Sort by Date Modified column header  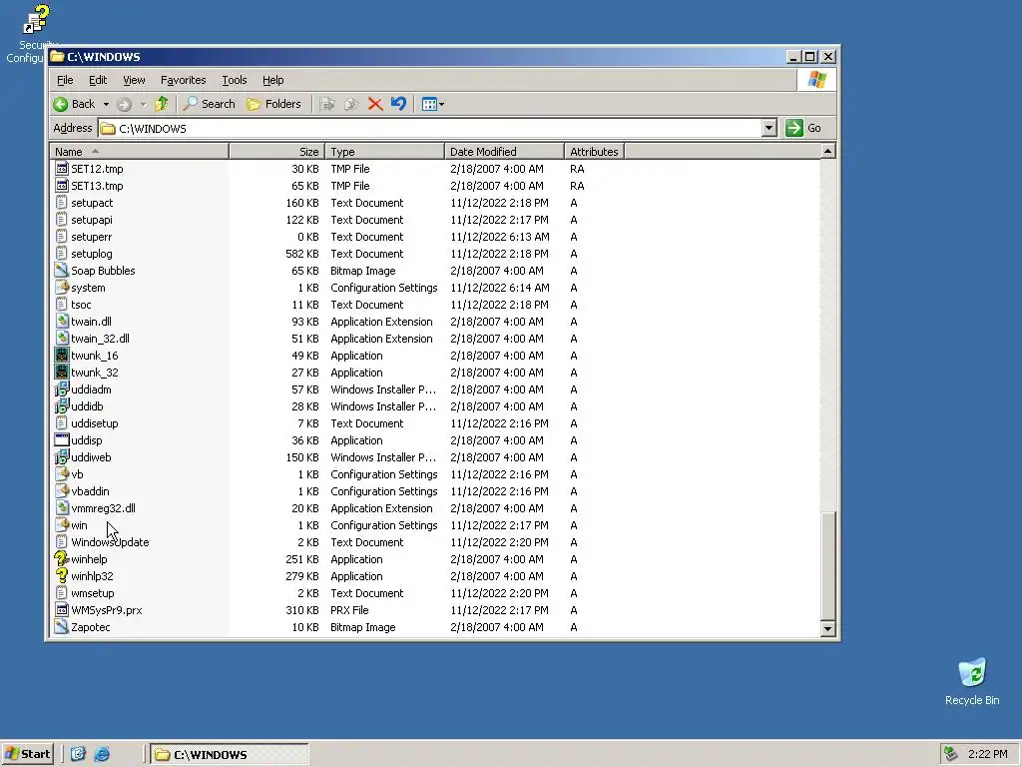[x=504, y=152]
